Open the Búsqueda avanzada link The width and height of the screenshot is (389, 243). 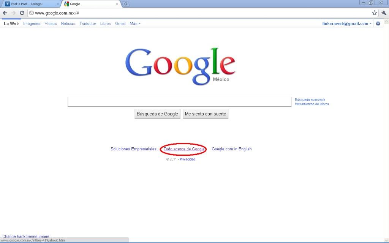(x=310, y=100)
